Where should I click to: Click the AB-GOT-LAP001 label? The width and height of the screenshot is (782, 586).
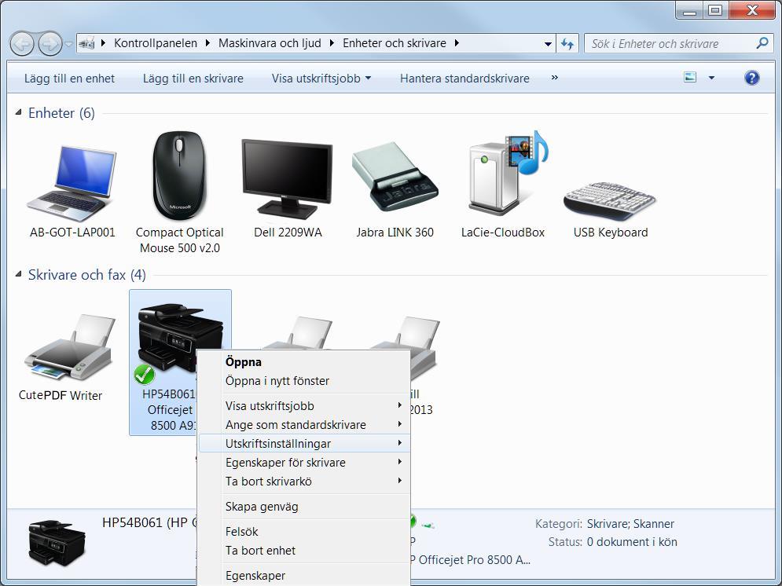72,233
